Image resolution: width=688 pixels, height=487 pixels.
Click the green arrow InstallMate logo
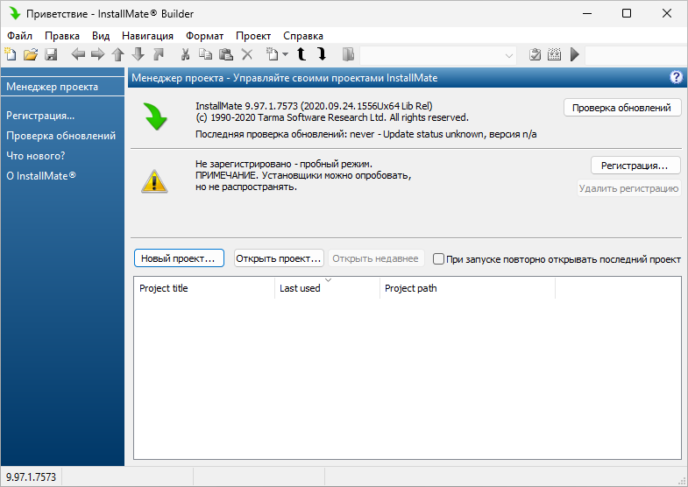click(155, 117)
